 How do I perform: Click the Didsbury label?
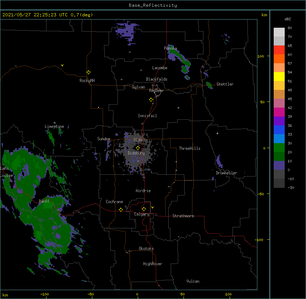point(136,153)
